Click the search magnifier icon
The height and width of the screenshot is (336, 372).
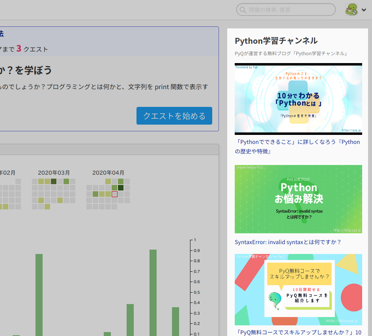pyautogui.click(x=243, y=10)
